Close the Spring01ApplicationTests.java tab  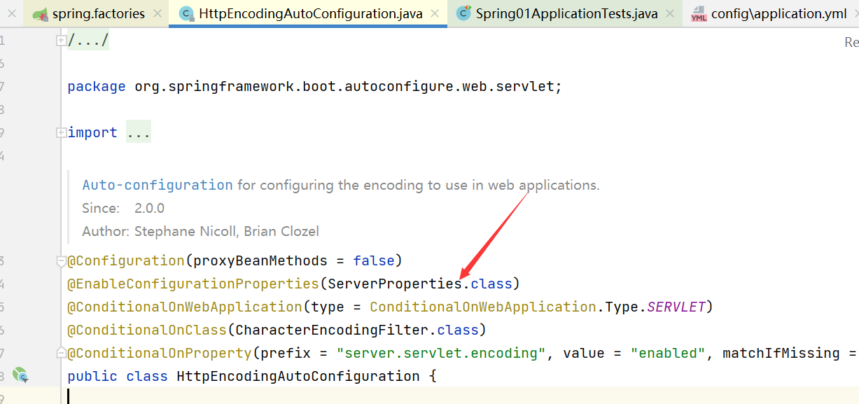point(671,14)
